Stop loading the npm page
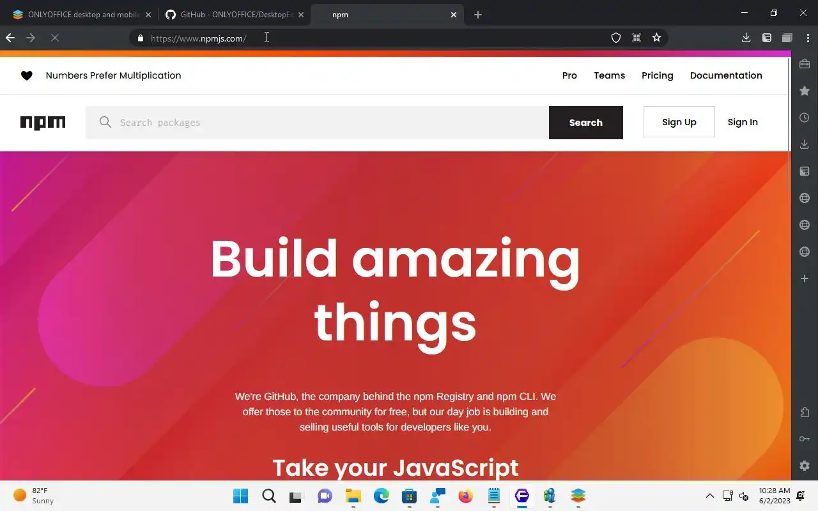Image resolution: width=818 pixels, height=511 pixels. (55, 38)
